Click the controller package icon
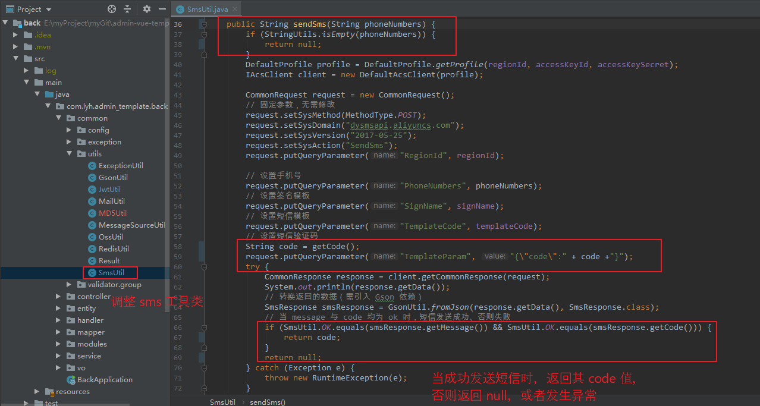 click(71, 297)
